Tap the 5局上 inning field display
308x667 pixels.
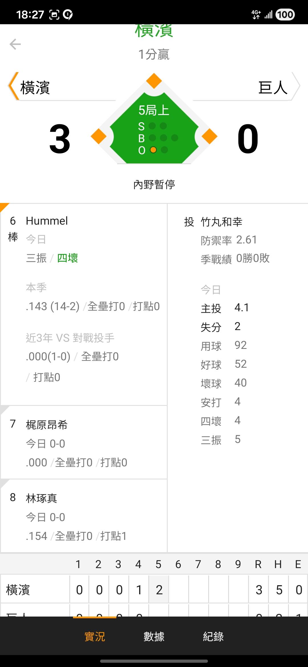[154, 110]
